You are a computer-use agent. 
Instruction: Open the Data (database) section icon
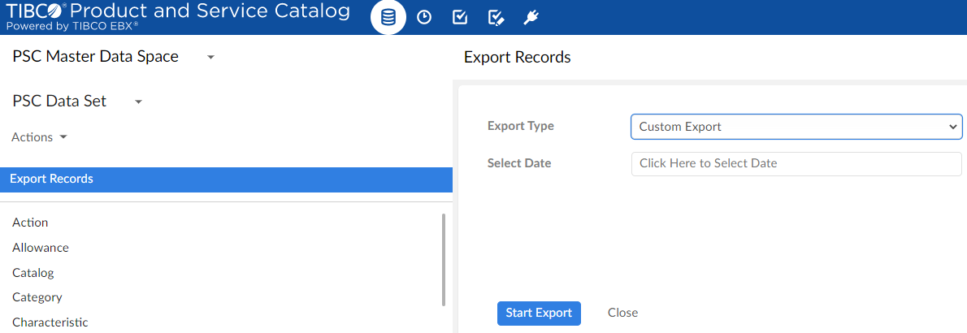pos(388,17)
